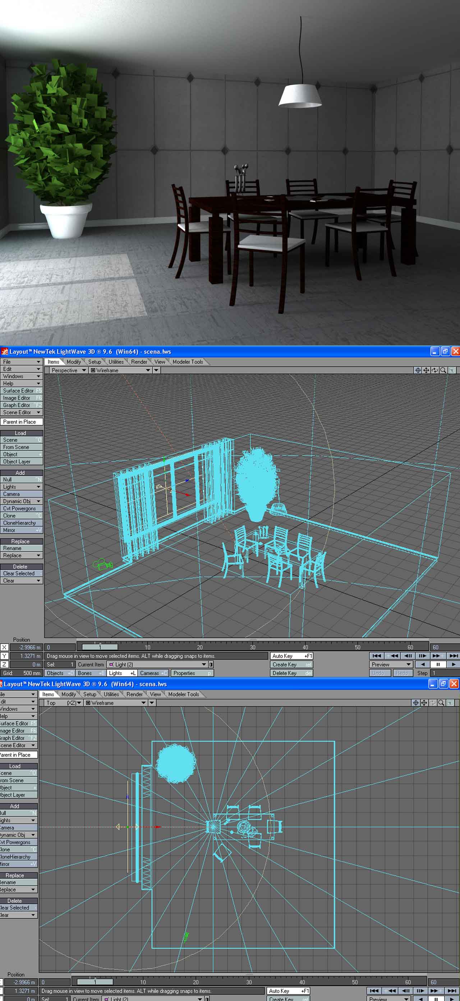Image resolution: width=460 pixels, height=1001 pixels.
Task: Play forward using arrow beside Perspective's pause
Action: (453, 664)
